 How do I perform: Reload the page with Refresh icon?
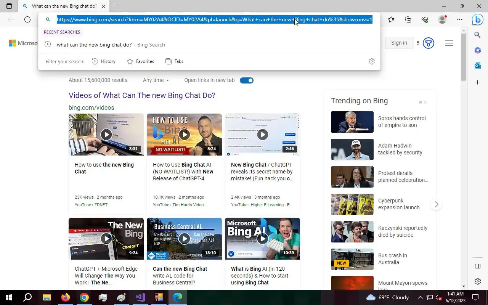(27, 19)
